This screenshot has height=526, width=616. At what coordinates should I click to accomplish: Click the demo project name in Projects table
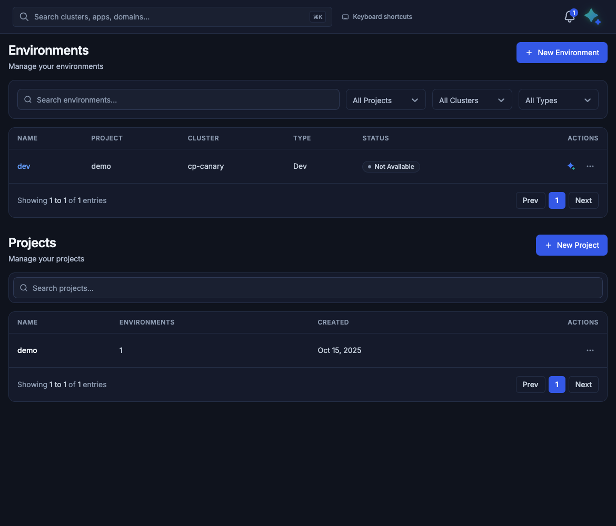27,350
